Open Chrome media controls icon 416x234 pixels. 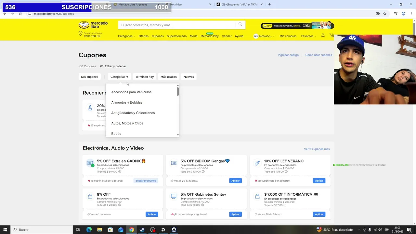(396, 14)
